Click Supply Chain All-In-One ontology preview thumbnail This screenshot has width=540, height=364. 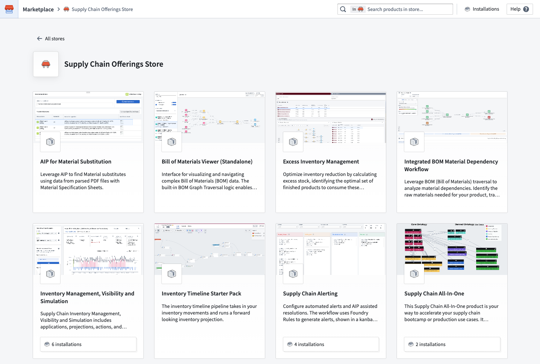pyautogui.click(x=452, y=249)
